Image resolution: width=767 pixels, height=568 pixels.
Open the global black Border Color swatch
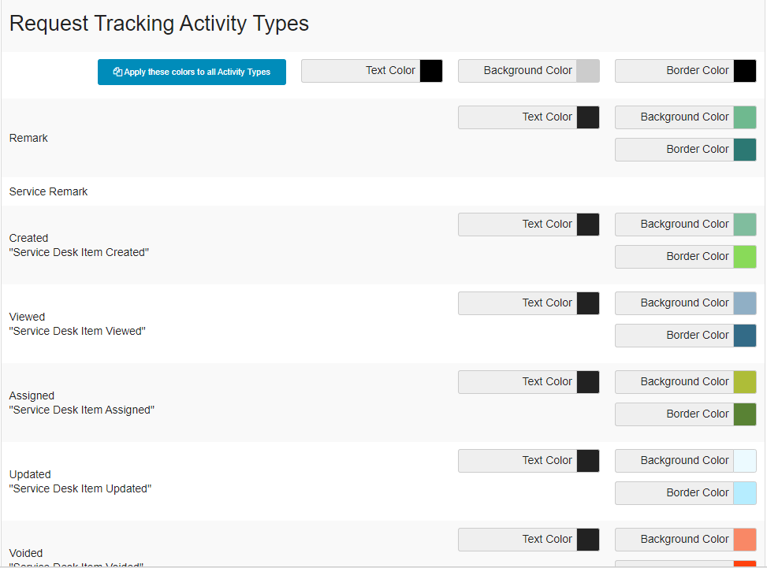744,71
